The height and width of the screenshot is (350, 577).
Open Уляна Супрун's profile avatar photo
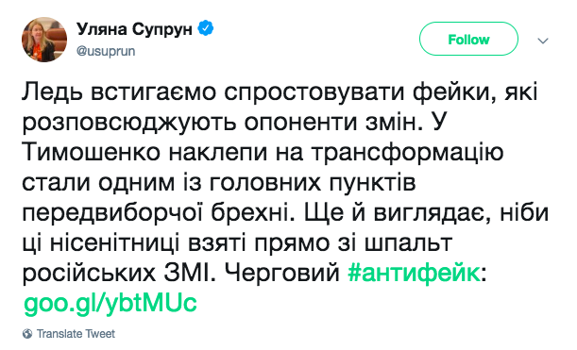[44, 40]
